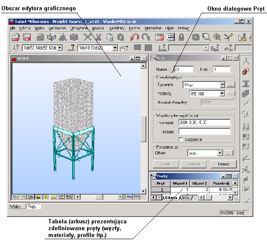267x240 pixels.
Task: Click hand with question mark icon
Action: tap(124, 48)
